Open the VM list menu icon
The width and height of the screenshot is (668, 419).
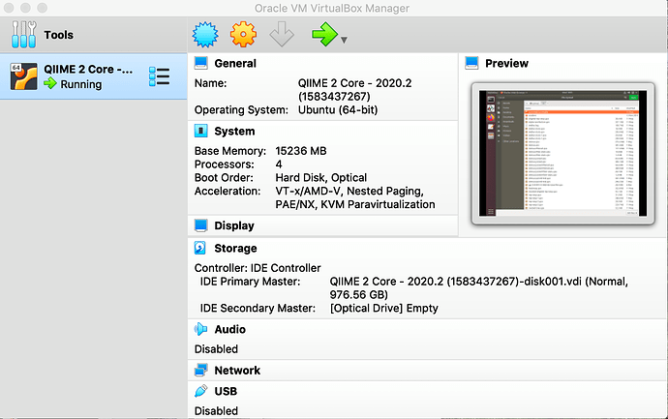coord(159,76)
